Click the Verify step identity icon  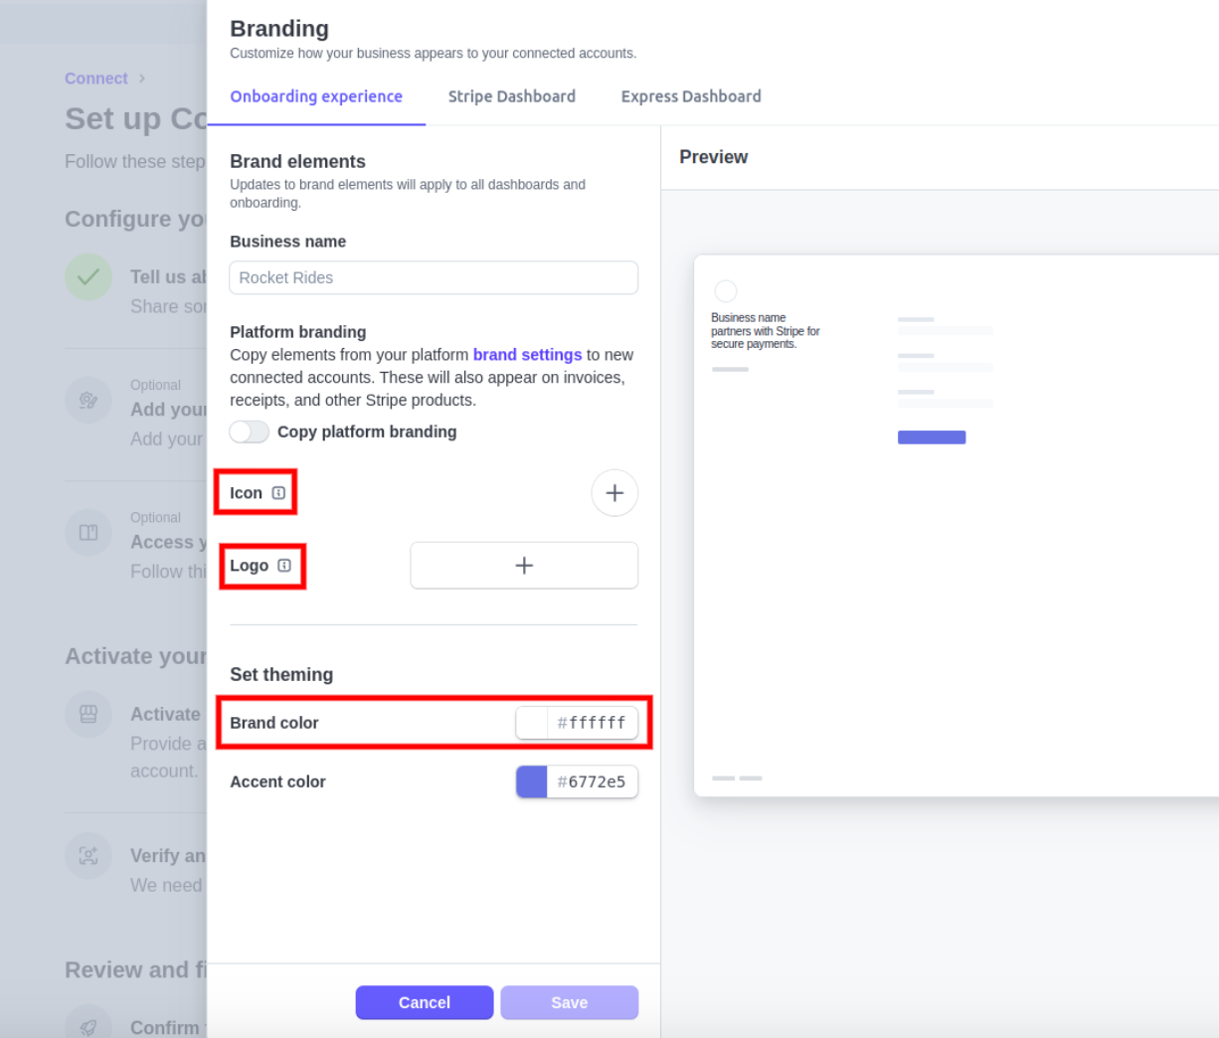tap(88, 856)
